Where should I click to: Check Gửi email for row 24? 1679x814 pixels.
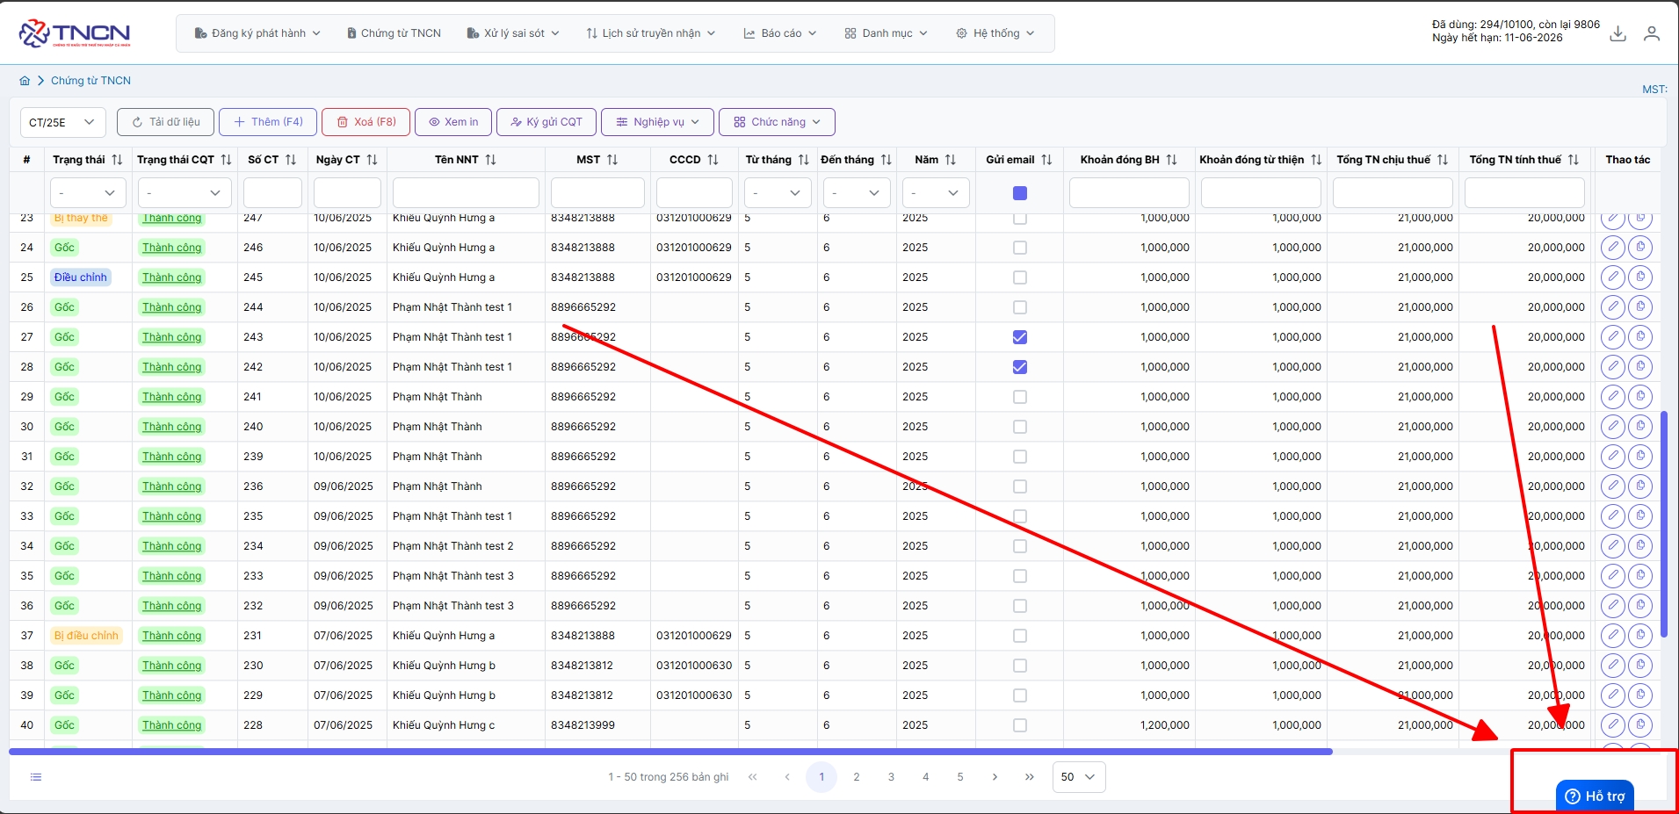(x=1020, y=248)
